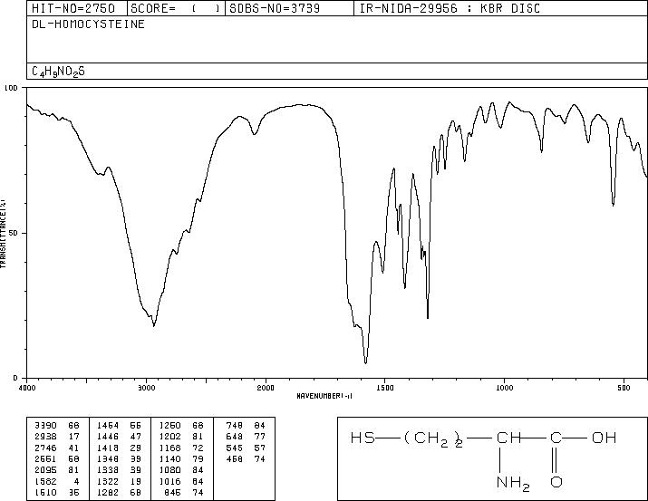
Task: Click the IR-NIDA-29956 : KBR DISC label
Action: click(450, 8)
